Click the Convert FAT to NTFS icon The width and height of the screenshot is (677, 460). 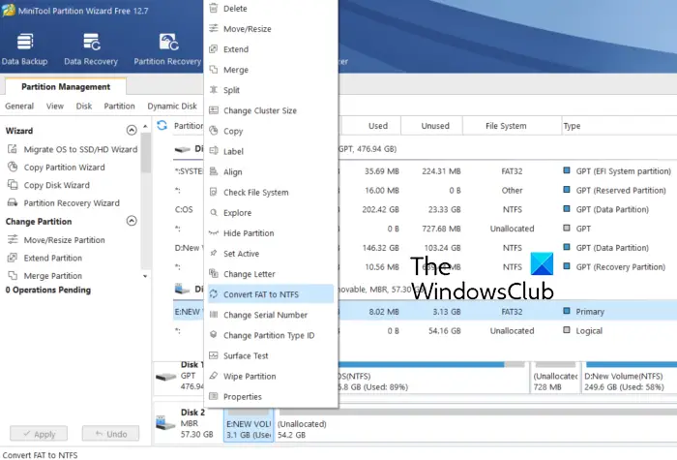point(214,294)
